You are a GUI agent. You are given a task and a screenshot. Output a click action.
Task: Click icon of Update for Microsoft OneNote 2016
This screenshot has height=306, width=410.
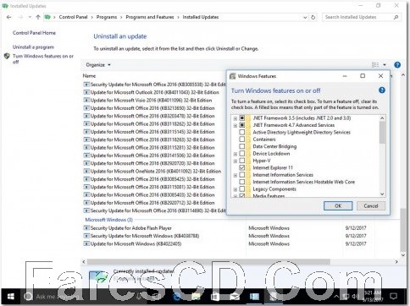click(86, 171)
